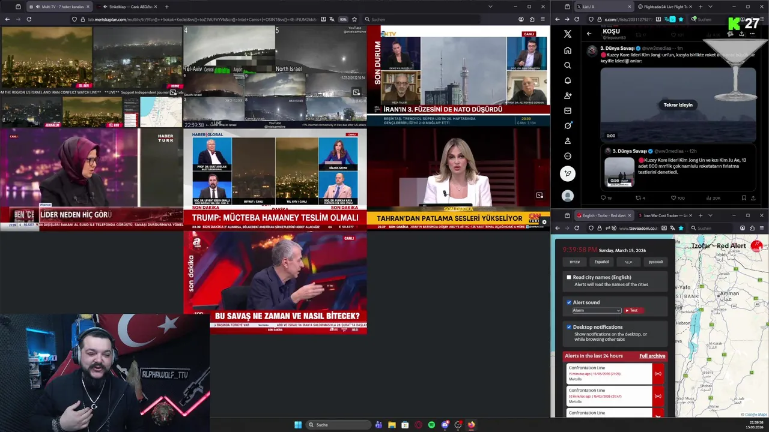The height and width of the screenshot is (432, 769).
Task: Open the KOŞU list more options dots
Action: click(752, 34)
